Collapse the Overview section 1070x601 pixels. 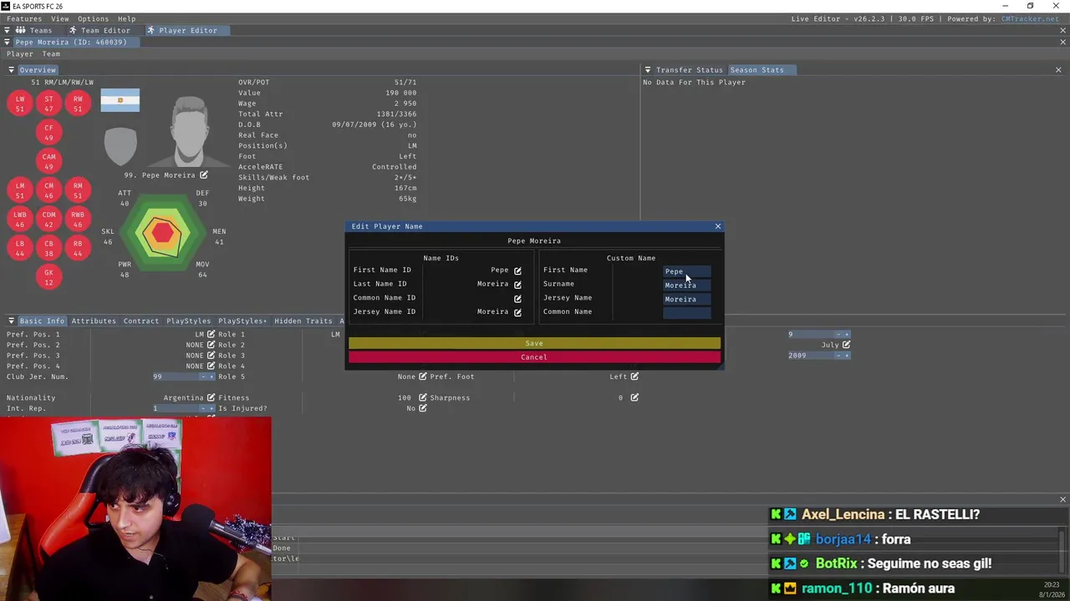[x=11, y=70]
